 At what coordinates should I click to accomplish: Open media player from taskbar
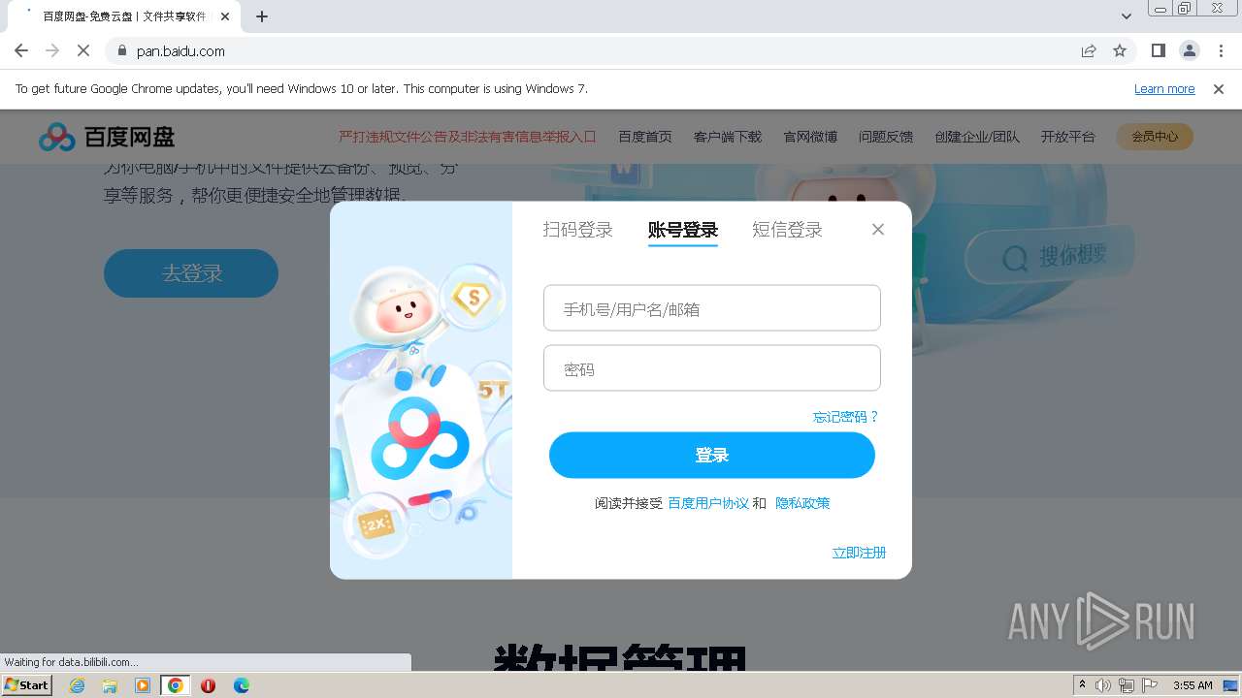[x=143, y=685]
